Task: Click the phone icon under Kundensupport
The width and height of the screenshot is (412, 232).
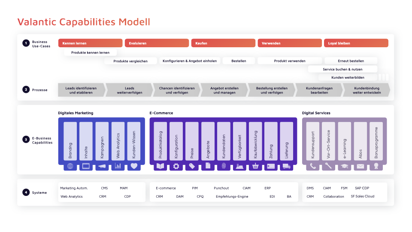Action: coord(313,166)
